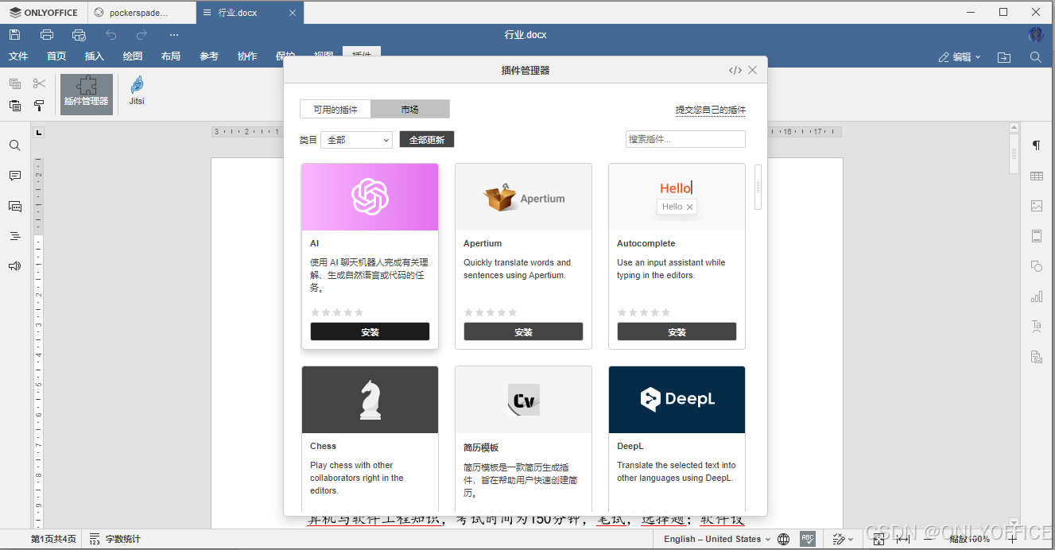Screen dimensions: 1055x550
Task: Open the 参考 references ribbon tab
Action: [209, 56]
